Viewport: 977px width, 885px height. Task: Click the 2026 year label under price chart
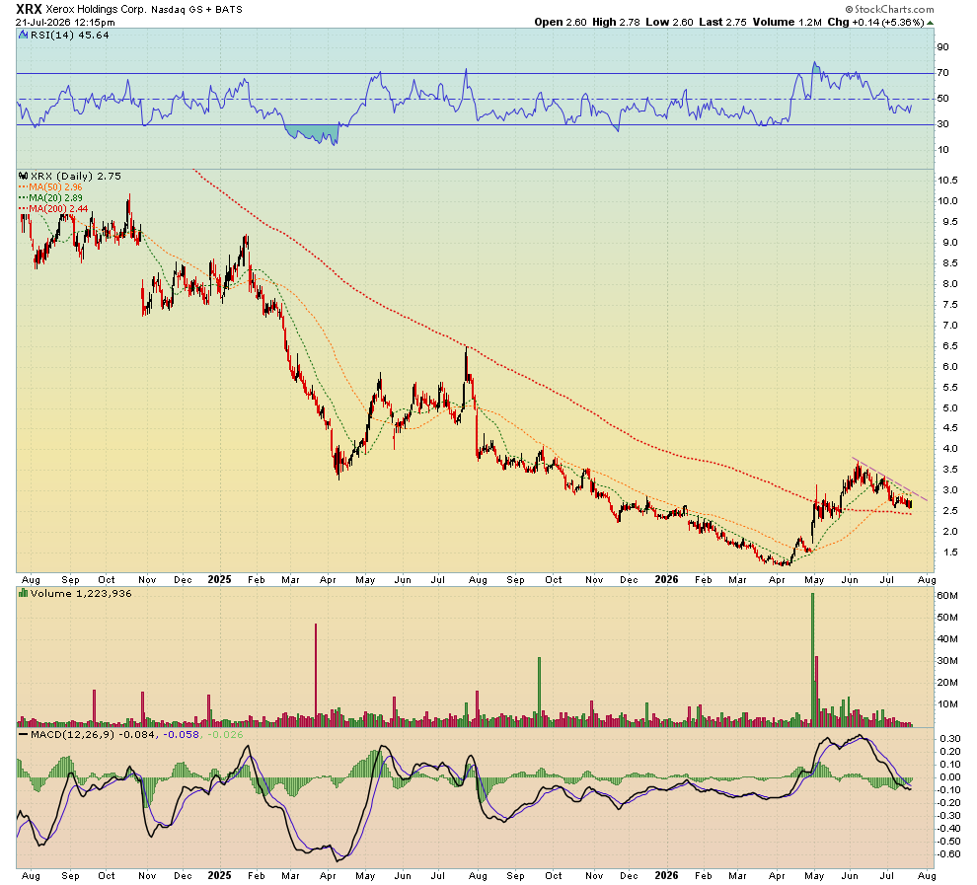[666, 580]
